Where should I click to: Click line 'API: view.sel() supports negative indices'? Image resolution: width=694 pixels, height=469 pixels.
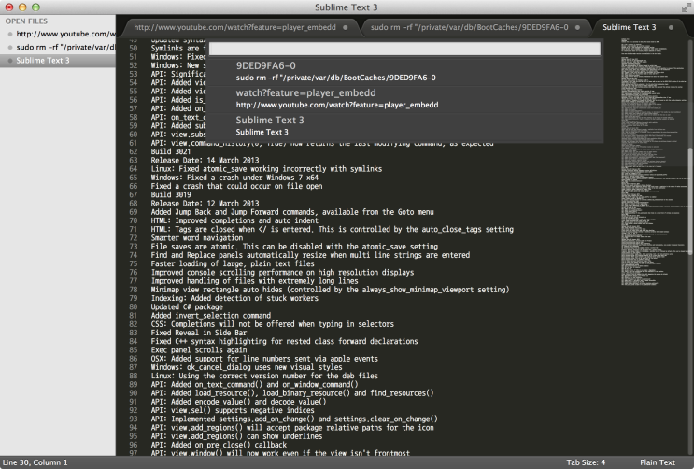click(x=233, y=410)
